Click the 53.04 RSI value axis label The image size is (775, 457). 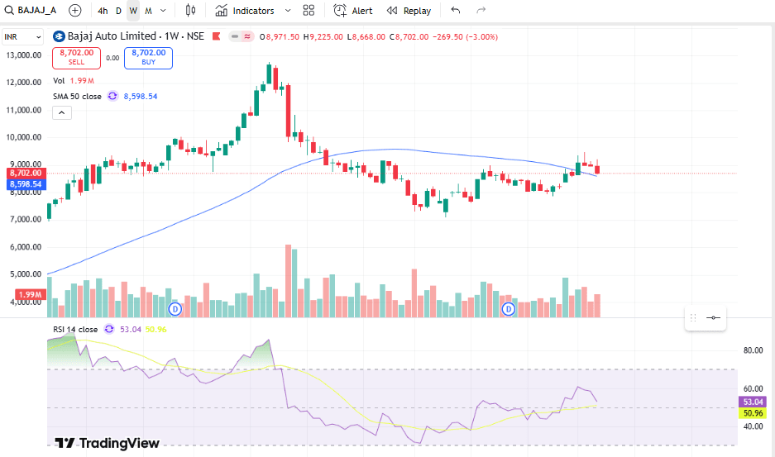[753, 402]
